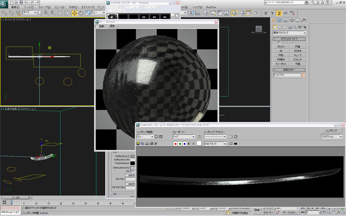Restrict transform to the Y axis
This screenshot has width=346, height=216.
[272, 13]
